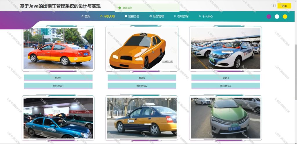Click the circle icon beside 出租公告
Image resolution: width=297 pixels, height=144 pixels.
(126, 16)
